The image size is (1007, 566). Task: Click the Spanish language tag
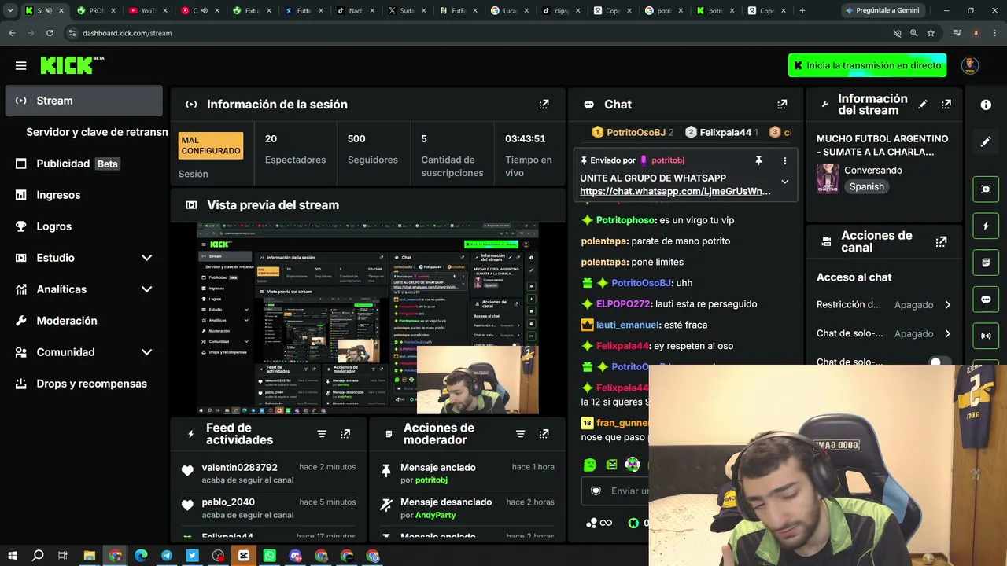866,186
